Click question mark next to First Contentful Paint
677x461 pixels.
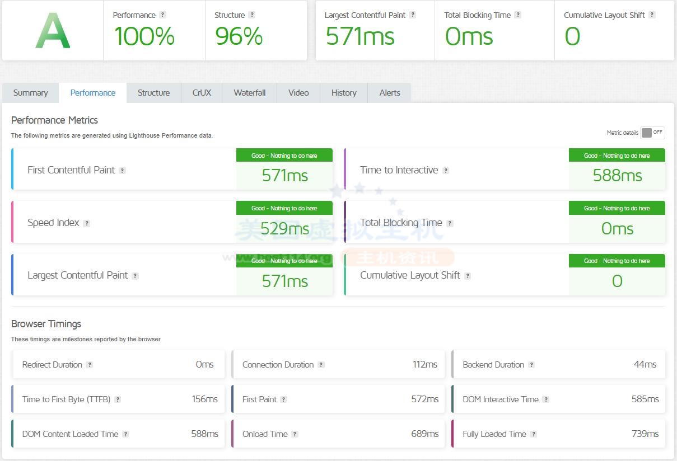pyautogui.click(x=122, y=171)
